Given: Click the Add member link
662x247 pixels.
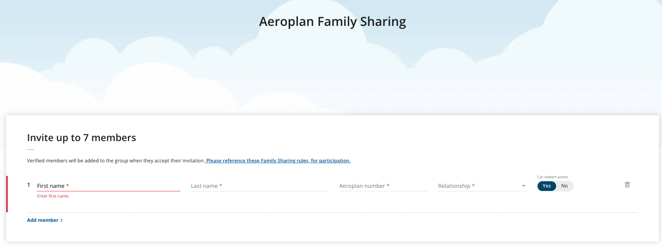Looking at the screenshot, I should (x=43, y=220).
